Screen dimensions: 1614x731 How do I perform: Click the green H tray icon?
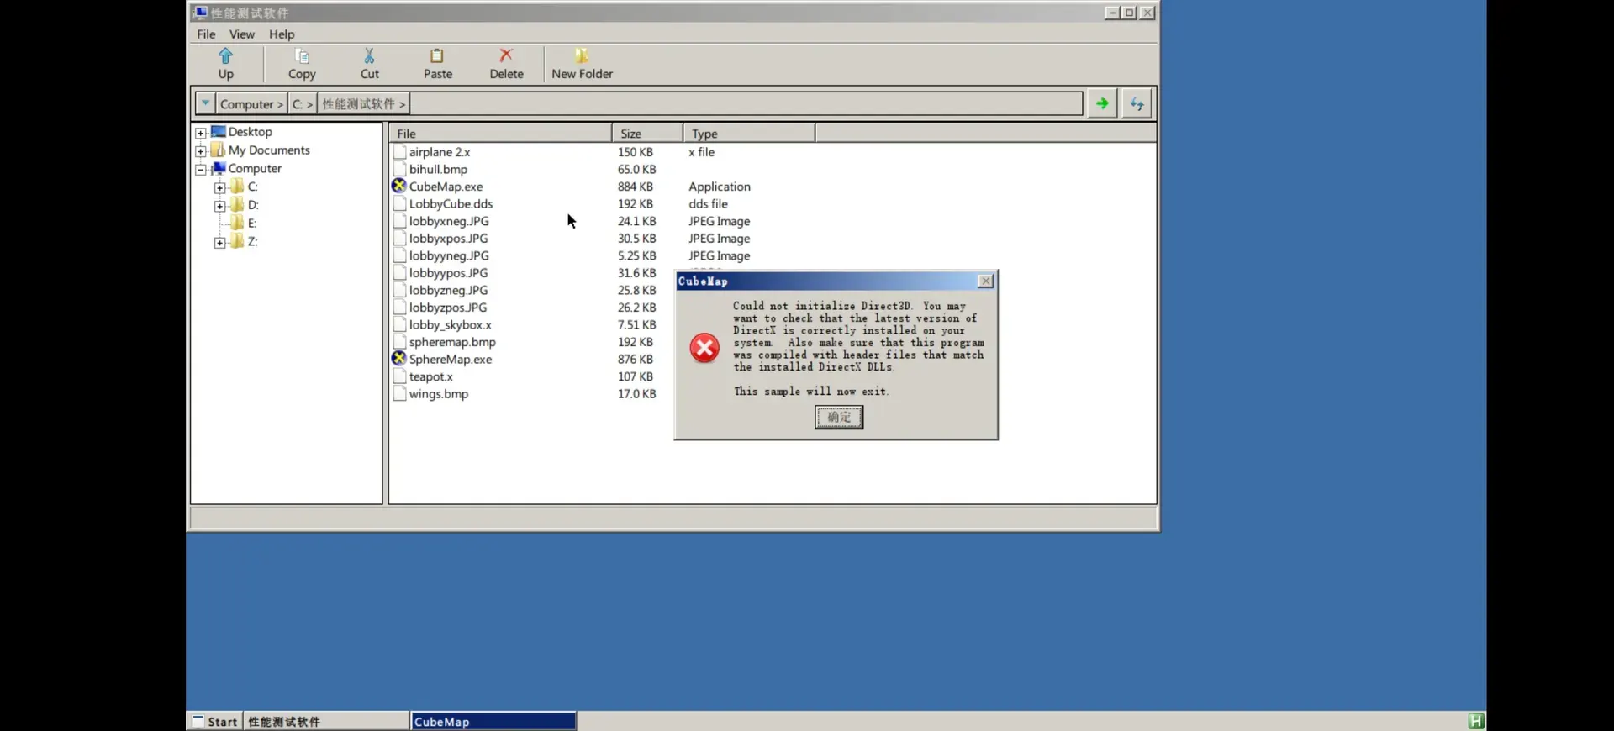[x=1476, y=721]
